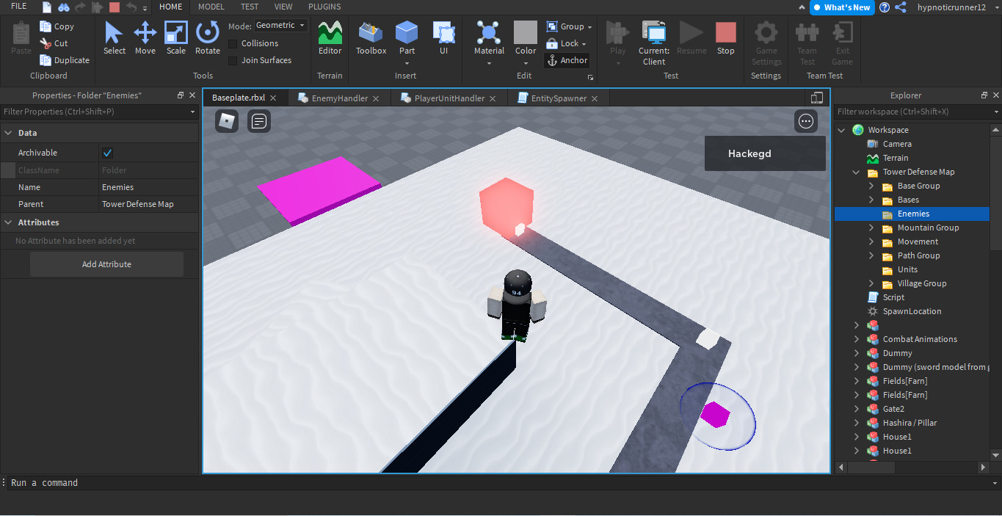The image size is (1002, 516).
Task: Toggle the Anchor tool
Action: point(567,60)
